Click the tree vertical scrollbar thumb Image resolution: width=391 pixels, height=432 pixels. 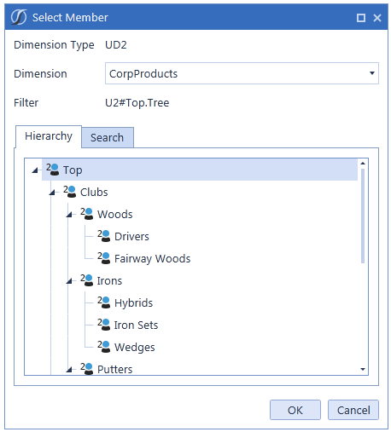pyautogui.click(x=363, y=216)
